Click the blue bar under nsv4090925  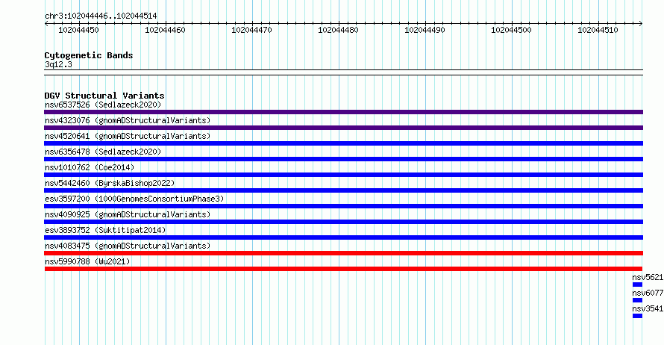pyautogui.click(x=343, y=222)
